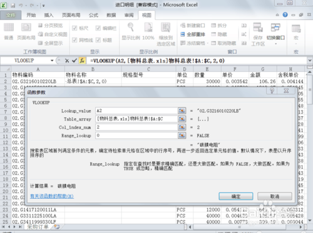Confirm formula with checkmark icon
Image resolution: width=313 pixels, height=233 pixels.
click(x=74, y=61)
